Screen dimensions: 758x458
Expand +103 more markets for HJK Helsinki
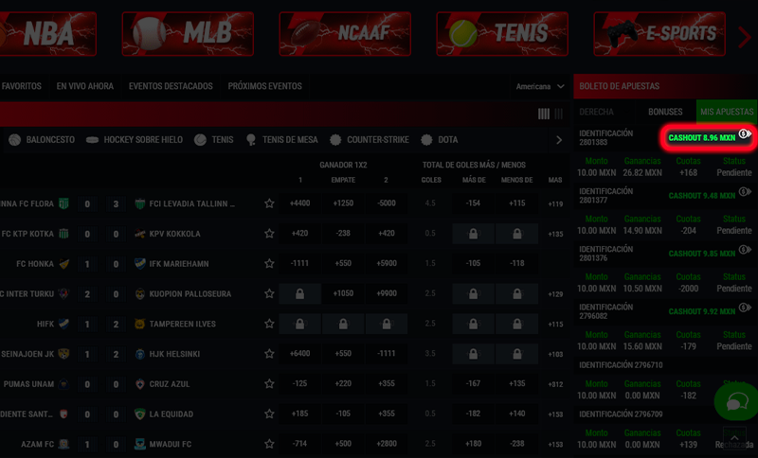tap(555, 354)
